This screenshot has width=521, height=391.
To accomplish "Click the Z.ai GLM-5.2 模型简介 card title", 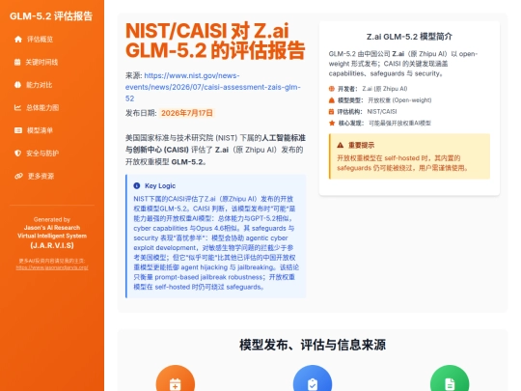I will pos(409,37).
